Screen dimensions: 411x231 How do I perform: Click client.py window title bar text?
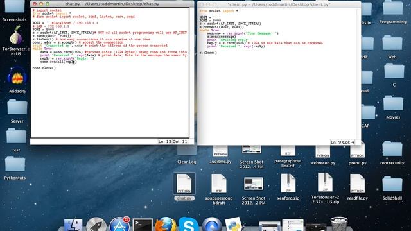[x=279, y=4]
